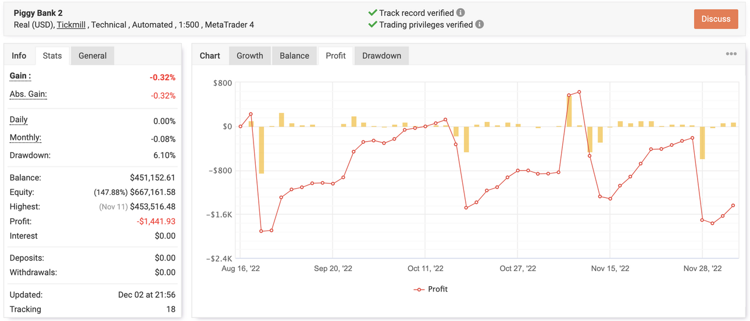Open the Tickmill broker link
This screenshot has height=321, width=750.
[x=71, y=25]
